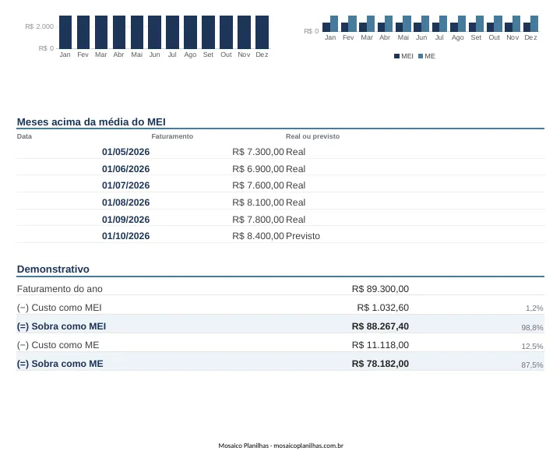Click the Faturamento column header

tap(172, 136)
